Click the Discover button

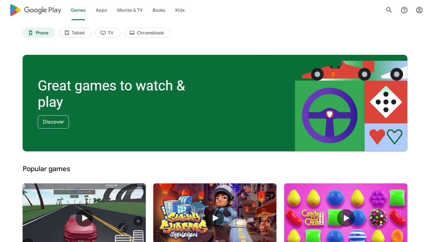[53, 122]
